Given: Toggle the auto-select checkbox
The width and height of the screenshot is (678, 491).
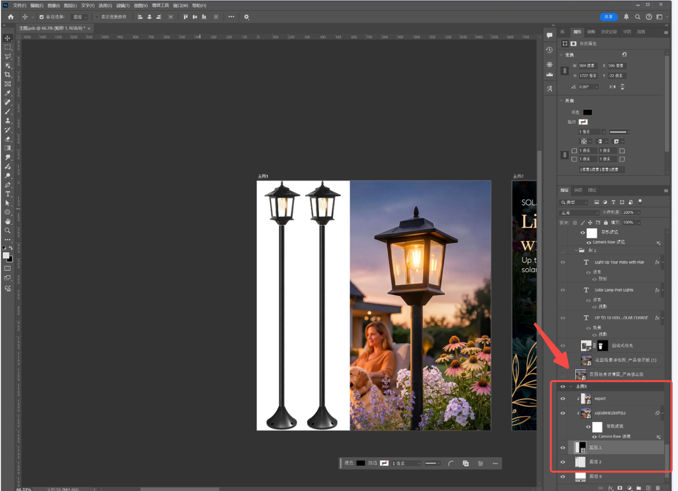Looking at the screenshot, I should pyautogui.click(x=42, y=17).
